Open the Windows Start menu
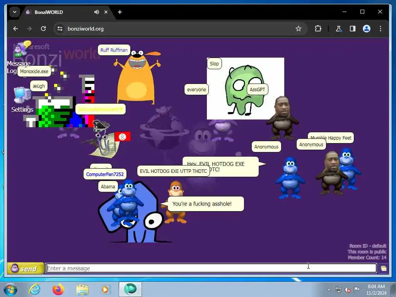This screenshot has height=297, width=396. [10, 289]
